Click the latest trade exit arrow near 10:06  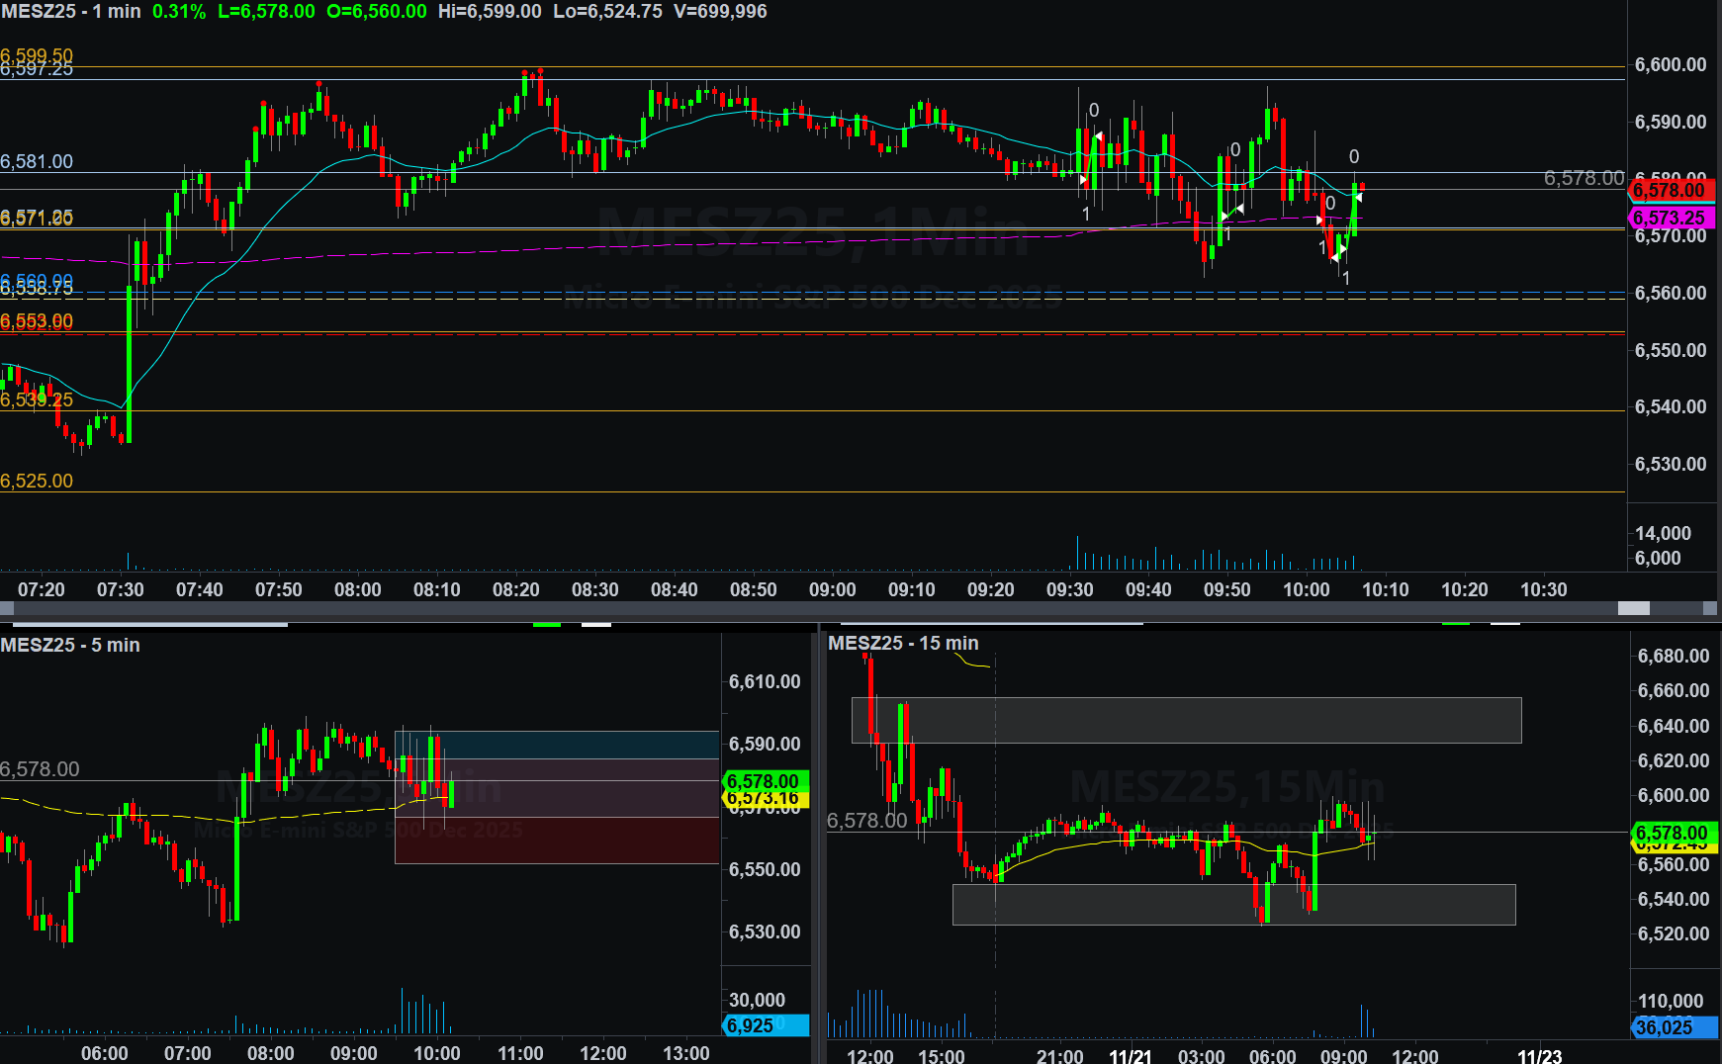click(x=1358, y=198)
